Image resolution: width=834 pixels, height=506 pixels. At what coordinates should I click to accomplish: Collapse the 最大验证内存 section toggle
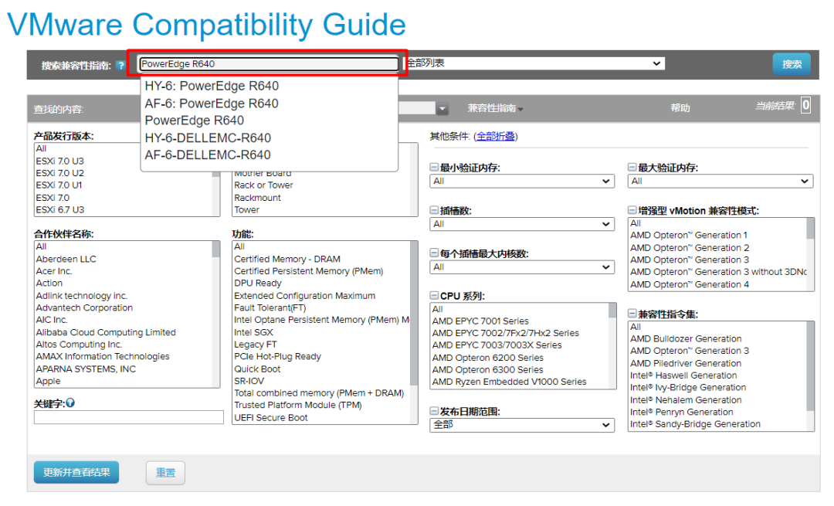click(x=632, y=168)
